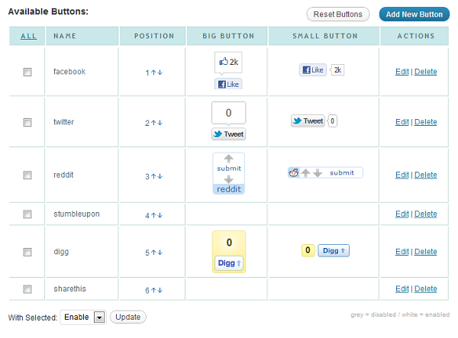Click the down arrow in twitter row

160,123
